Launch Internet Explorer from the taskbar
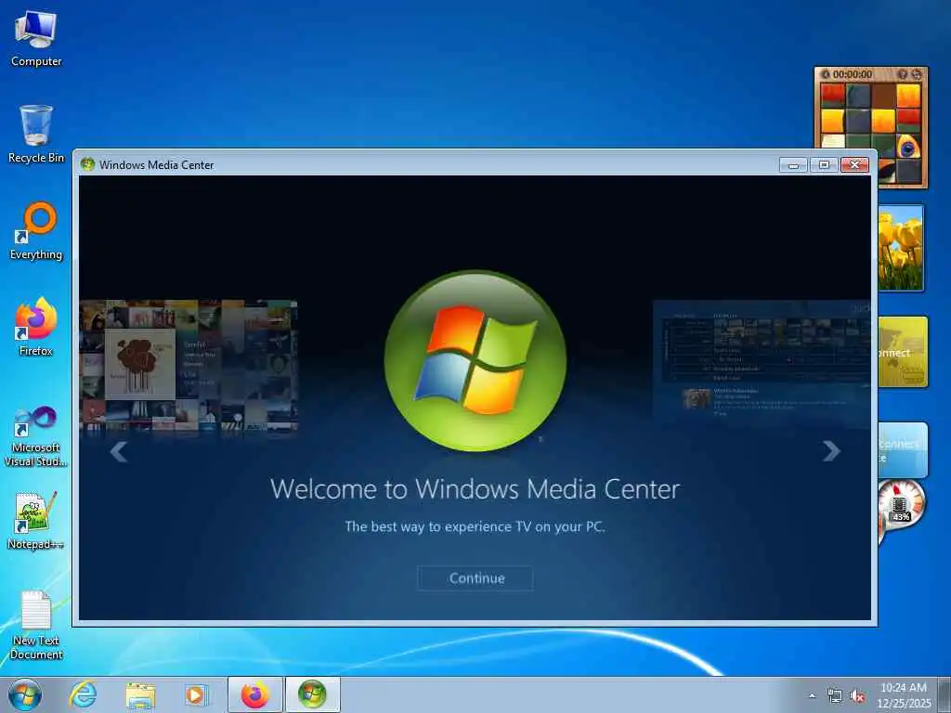The width and height of the screenshot is (951, 713). point(83,694)
